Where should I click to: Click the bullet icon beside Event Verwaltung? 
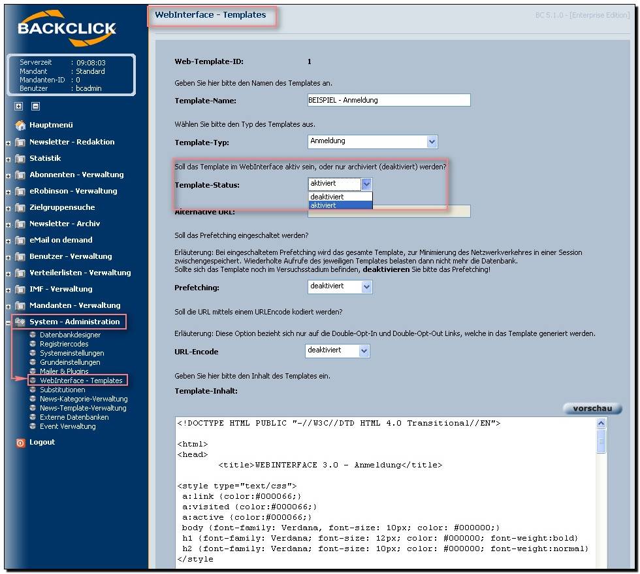click(x=33, y=426)
